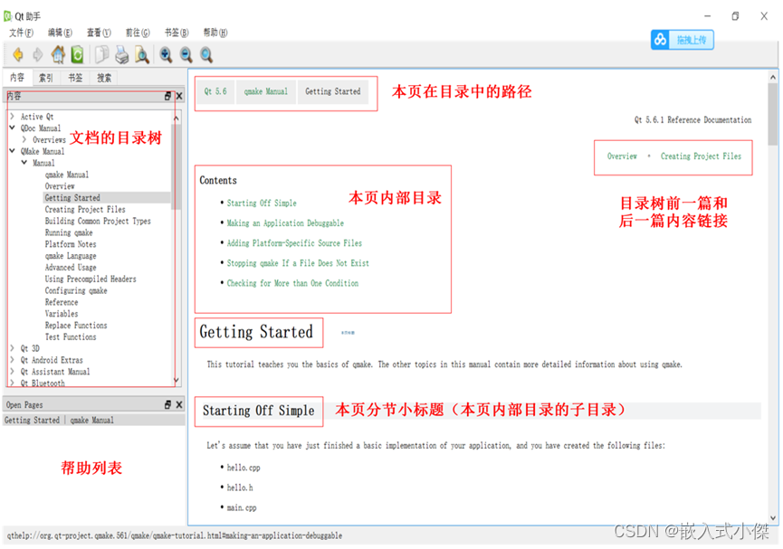Float the Open Pages panel
783x549 pixels.
pos(167,404)
